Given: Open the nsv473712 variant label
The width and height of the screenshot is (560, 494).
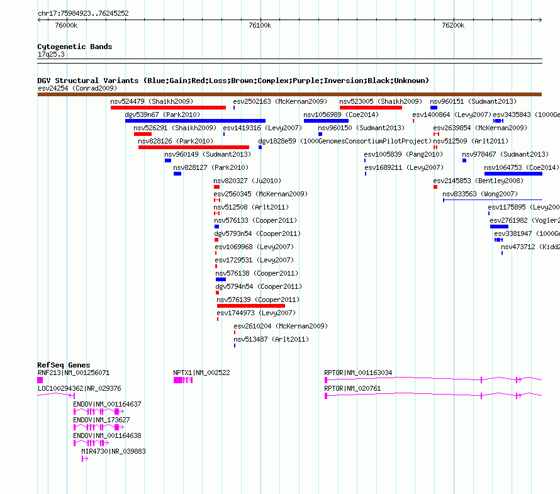Looking at the screenshot, I should (x=530, y=247).
